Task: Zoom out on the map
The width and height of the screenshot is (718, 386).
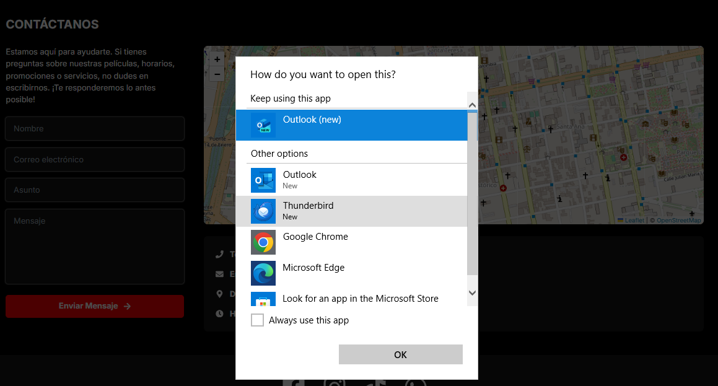Action: (217, 74)
